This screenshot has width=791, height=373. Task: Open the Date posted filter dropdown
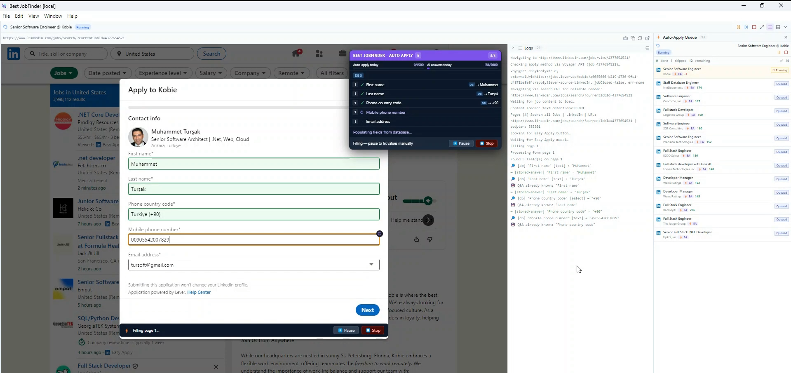coord(108,73)
